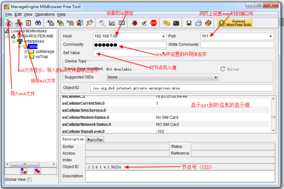Viewport: 284px width, 189px height.
Task: Click the Reload button
Action: [229, 69]
